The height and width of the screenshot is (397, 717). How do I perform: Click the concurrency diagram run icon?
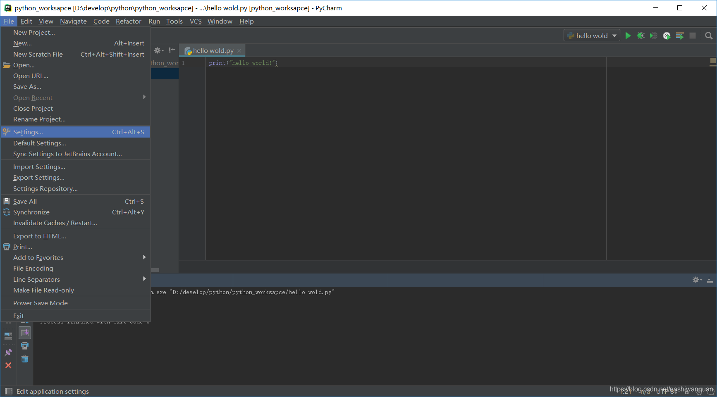pos(679,36)
